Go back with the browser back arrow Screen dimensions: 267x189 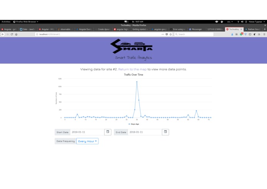(x=3, y=34)
